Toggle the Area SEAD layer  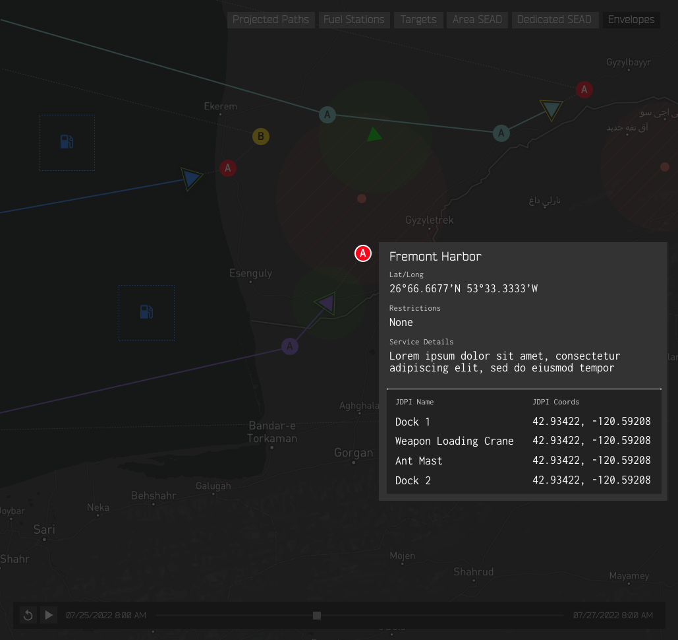(477, 20)
